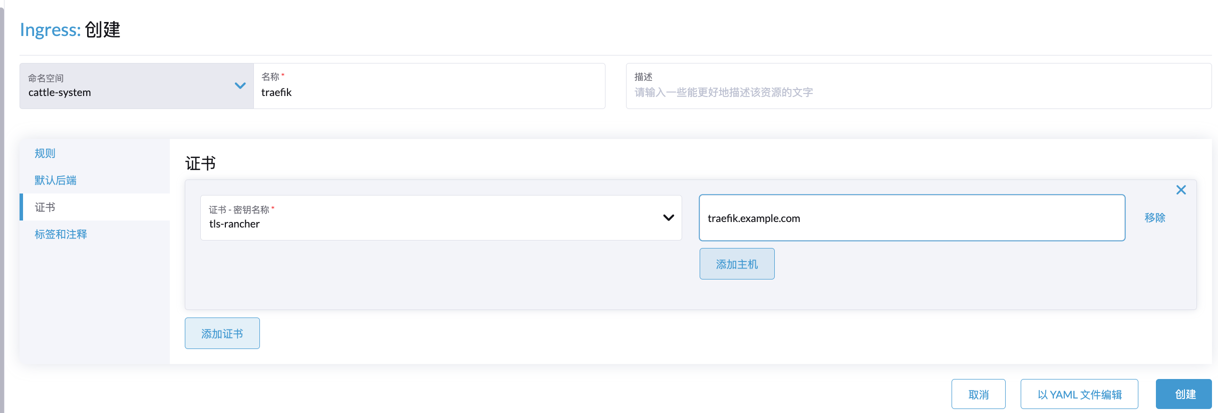Image resolution: width=1218 pixels, height=413 pixels.
Task: Switch to the 规则 tab
Action: tap(45, 153)
